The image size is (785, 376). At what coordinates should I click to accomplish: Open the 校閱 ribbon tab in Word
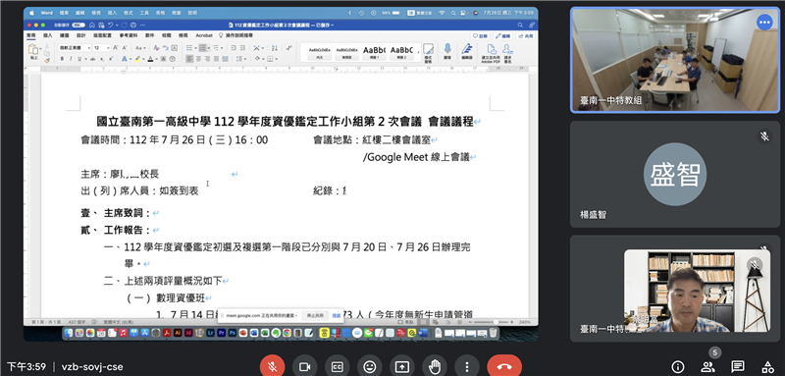[166, 35]
